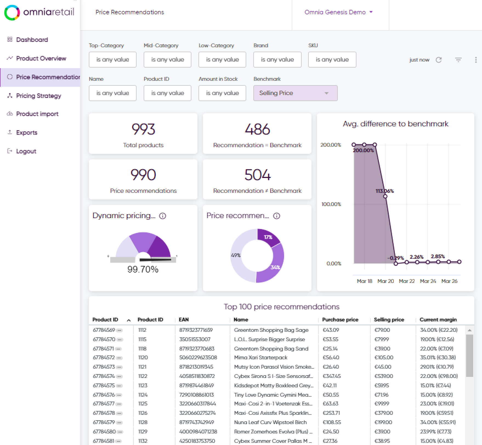
Task: Select the Mima Xari Starterpack row
Action: 277,358
